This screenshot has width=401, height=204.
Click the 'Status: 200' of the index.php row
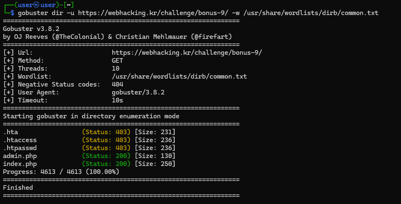pyautogui.click(x=106, y=164)
